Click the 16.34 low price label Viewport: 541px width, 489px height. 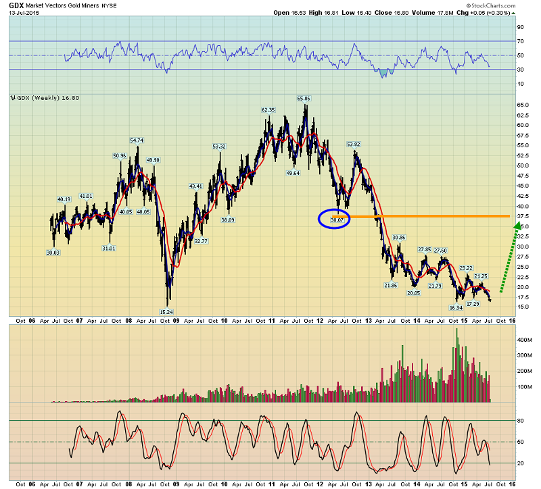click(x=456, y=308)
